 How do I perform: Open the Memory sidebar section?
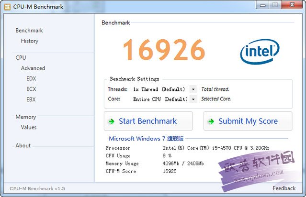click(26, 117)
